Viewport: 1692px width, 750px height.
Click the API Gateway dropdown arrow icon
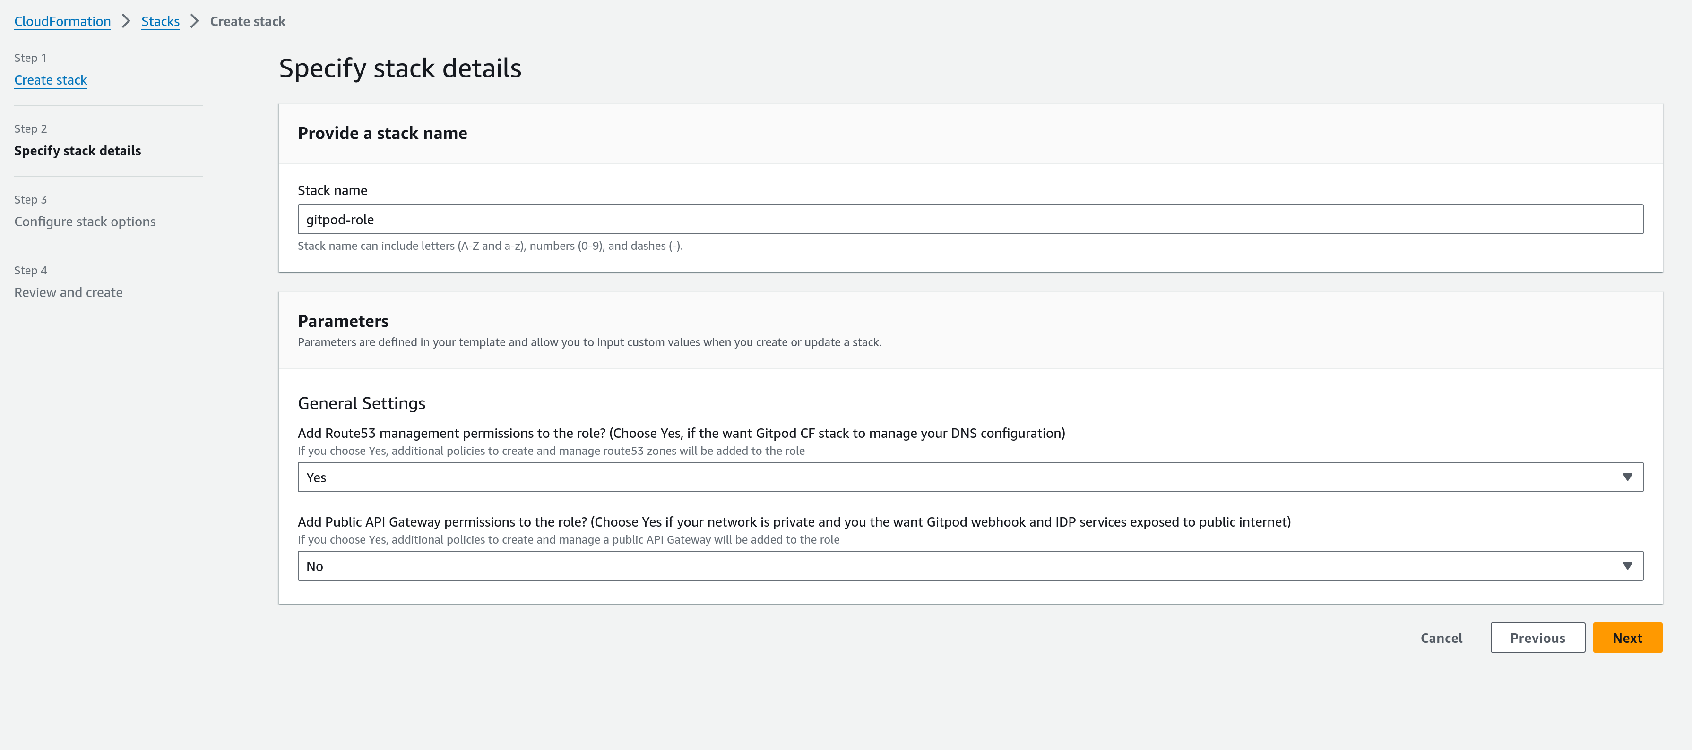[x=1627, y=566]
